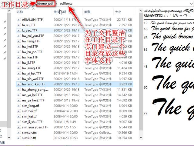Image resolution: width=194 pixels, height=146 pixels.
Task: Click the hw_xing_kai.TTF file icon
Action: pos(19,84)
